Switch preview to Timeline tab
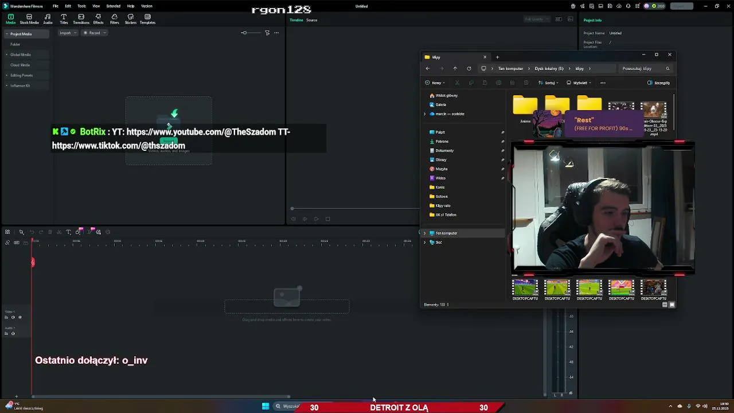 pyautogui.click(x=296, y=20)
